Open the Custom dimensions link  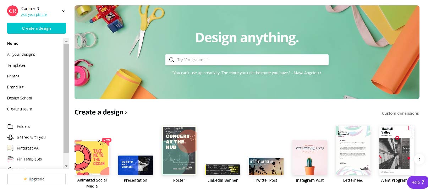coord(400,113)
